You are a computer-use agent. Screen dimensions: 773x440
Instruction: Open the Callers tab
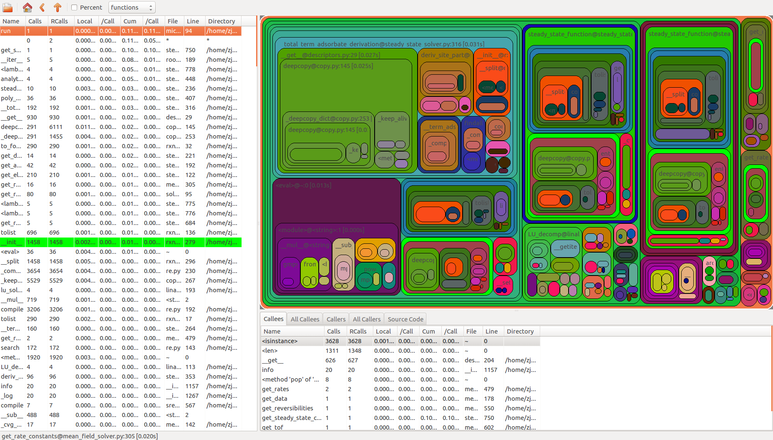[x=336, y=319]
